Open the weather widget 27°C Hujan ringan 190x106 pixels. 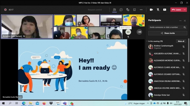[x=135, y=103]
